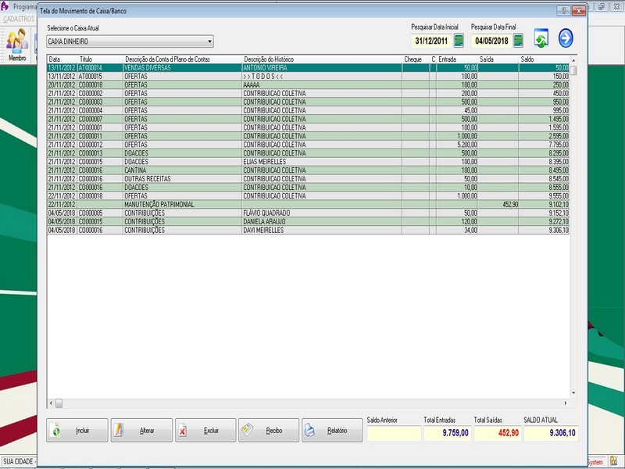Generate receipt with the Recibo button
This screenshot has height=469, width=625.
tap(269, 431)
